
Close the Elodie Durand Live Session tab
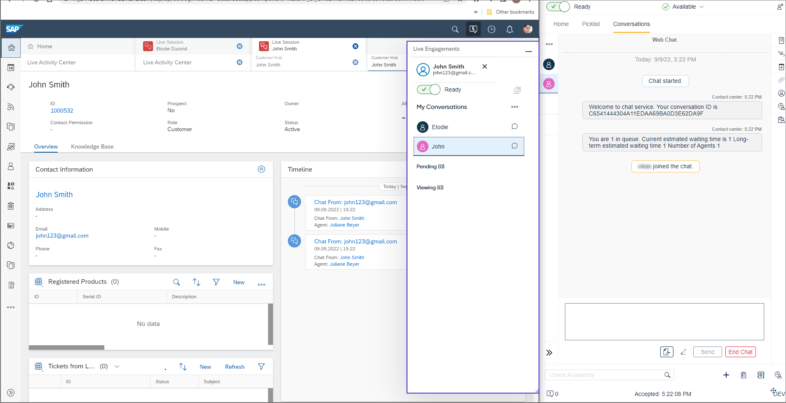pyautogui.click(x=240, y=46)
